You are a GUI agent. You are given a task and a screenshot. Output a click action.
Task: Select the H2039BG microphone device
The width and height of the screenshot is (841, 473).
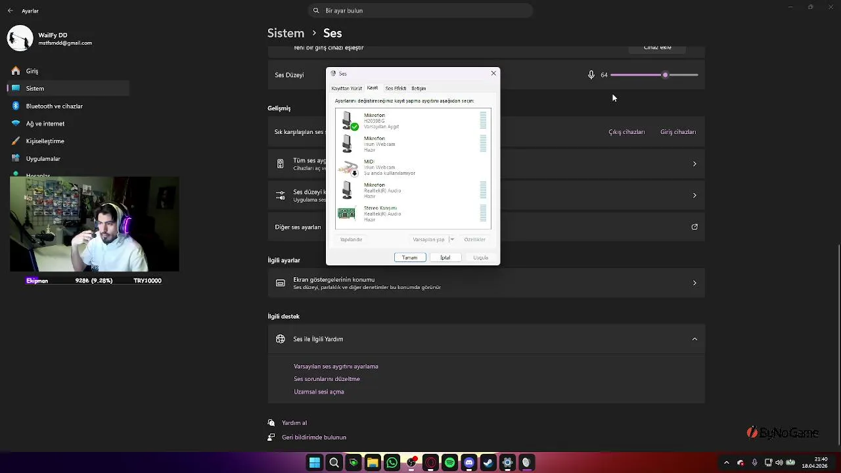pos(413,121)
